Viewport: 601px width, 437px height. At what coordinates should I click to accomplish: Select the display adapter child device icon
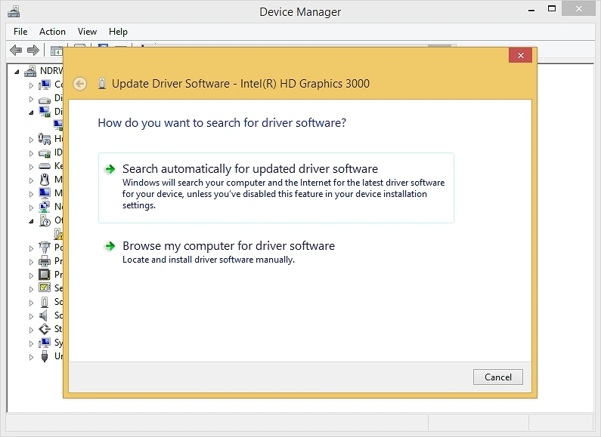point(58,125)
